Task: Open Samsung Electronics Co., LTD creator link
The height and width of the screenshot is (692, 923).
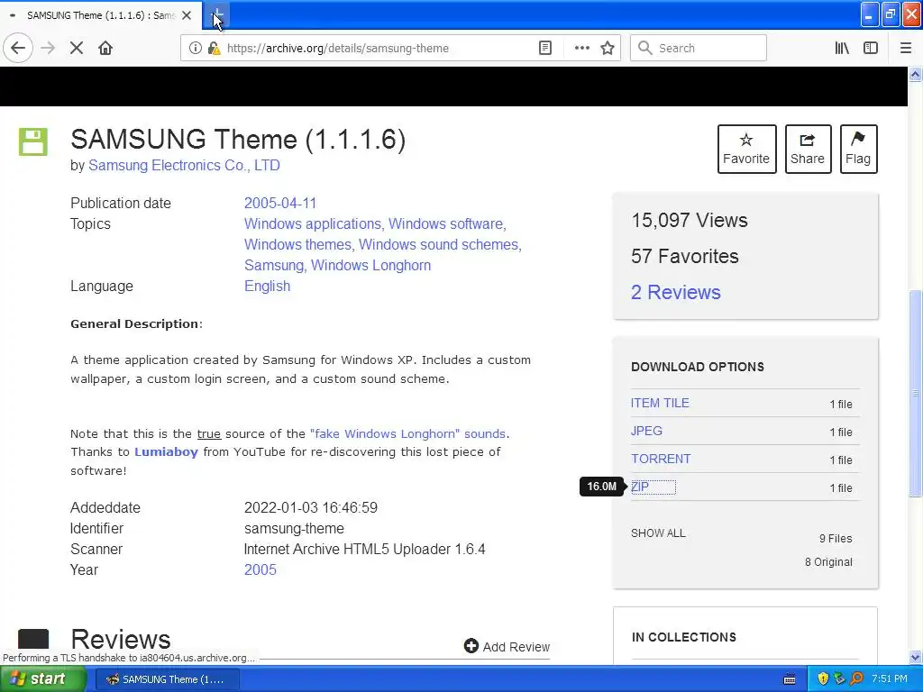Action: click(x=184, y=166)
